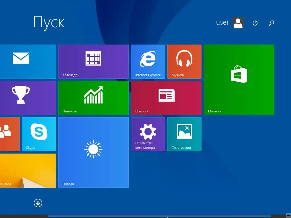Open the Погода weather tile
Image resolution: width=291 pixels, height=218 pixels.
click(x=93, y=152)
